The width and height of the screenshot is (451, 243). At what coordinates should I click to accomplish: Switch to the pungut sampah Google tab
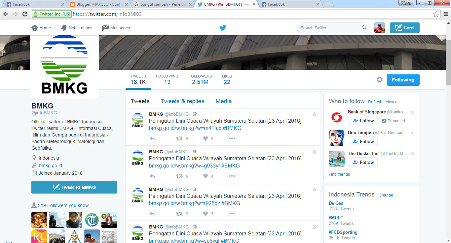163,4
